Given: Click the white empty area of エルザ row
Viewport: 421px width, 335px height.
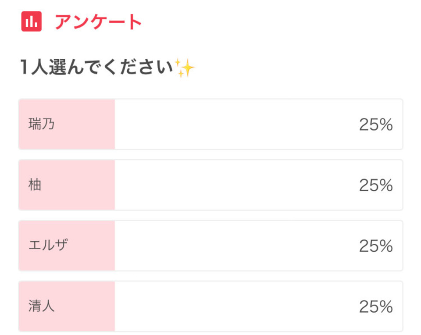Looking at the screenshot, I should [236, 246].
